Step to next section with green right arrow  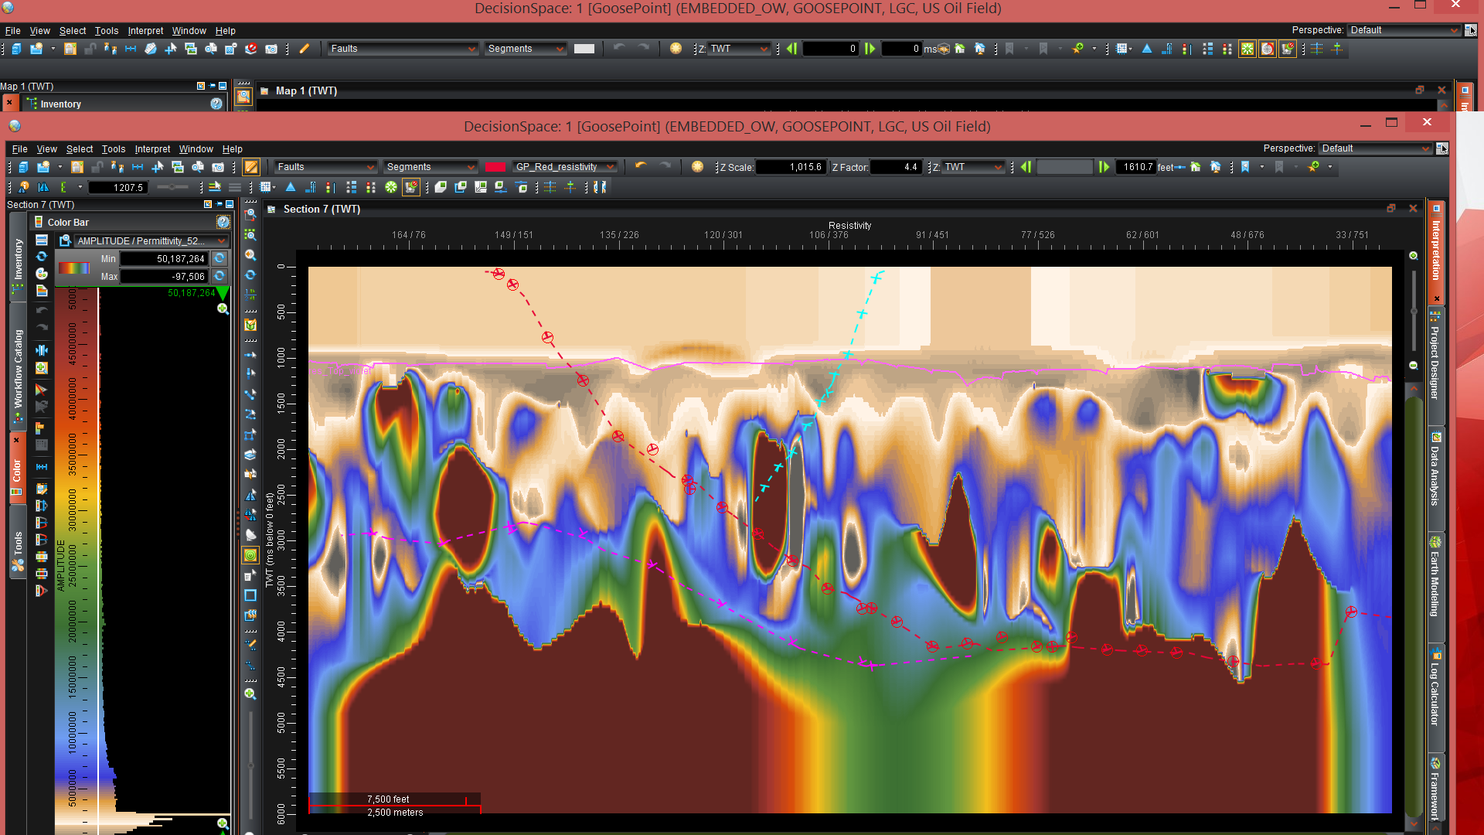(x=1104, y=167)
